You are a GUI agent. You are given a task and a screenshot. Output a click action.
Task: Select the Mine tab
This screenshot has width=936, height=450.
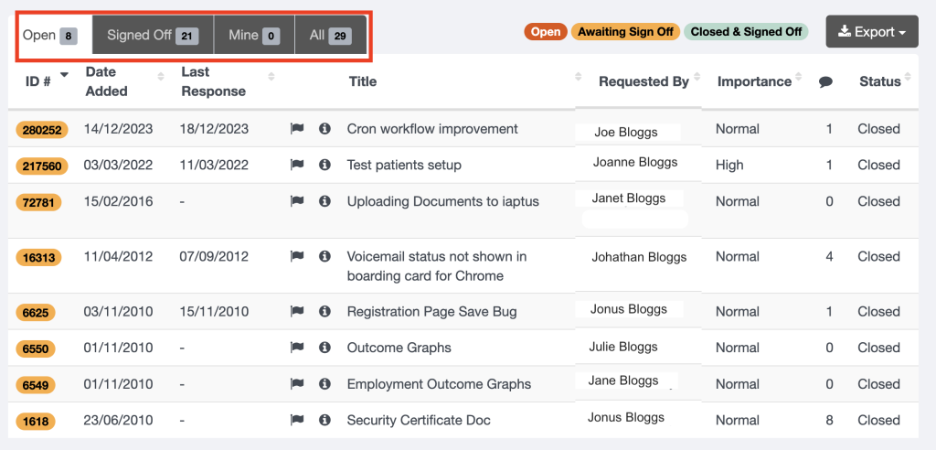pos(254,36)
